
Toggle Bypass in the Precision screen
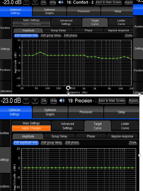point(134,101)
